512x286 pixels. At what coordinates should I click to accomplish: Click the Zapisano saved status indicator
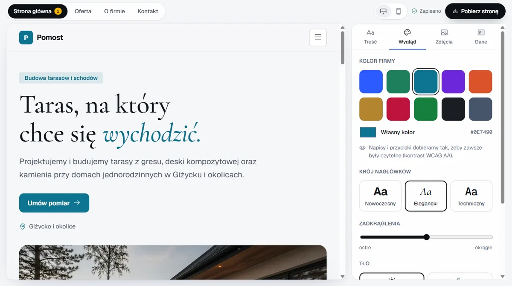426,11
